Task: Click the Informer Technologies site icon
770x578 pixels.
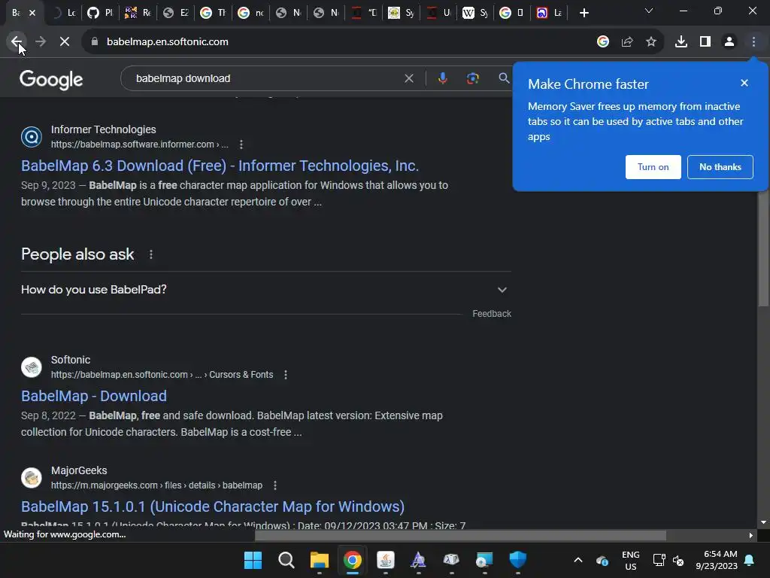Action: (32, 137)
